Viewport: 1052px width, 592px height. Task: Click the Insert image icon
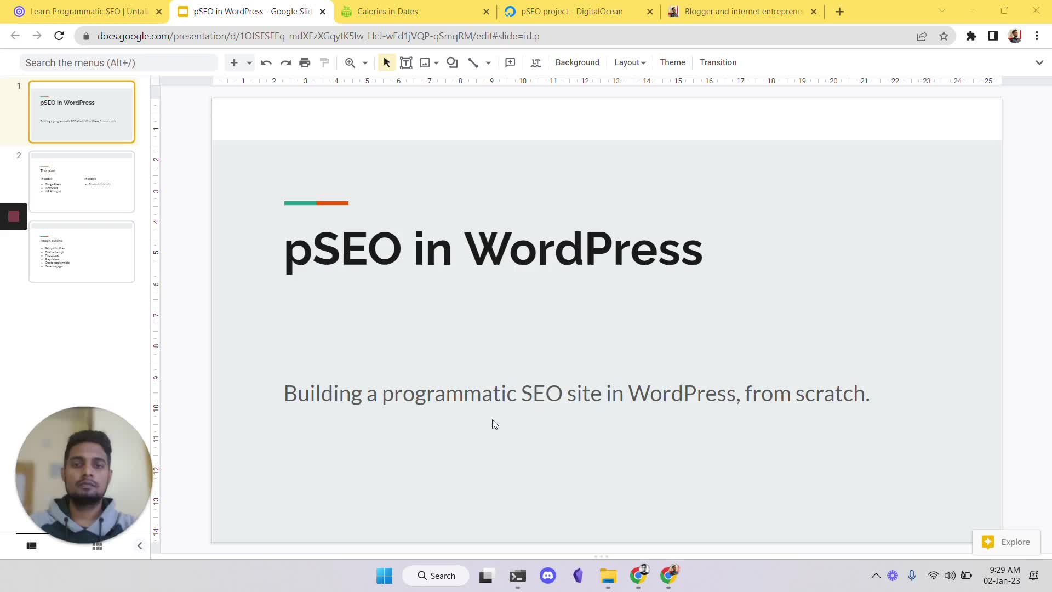pyautogui.click(x=425, y=62)
